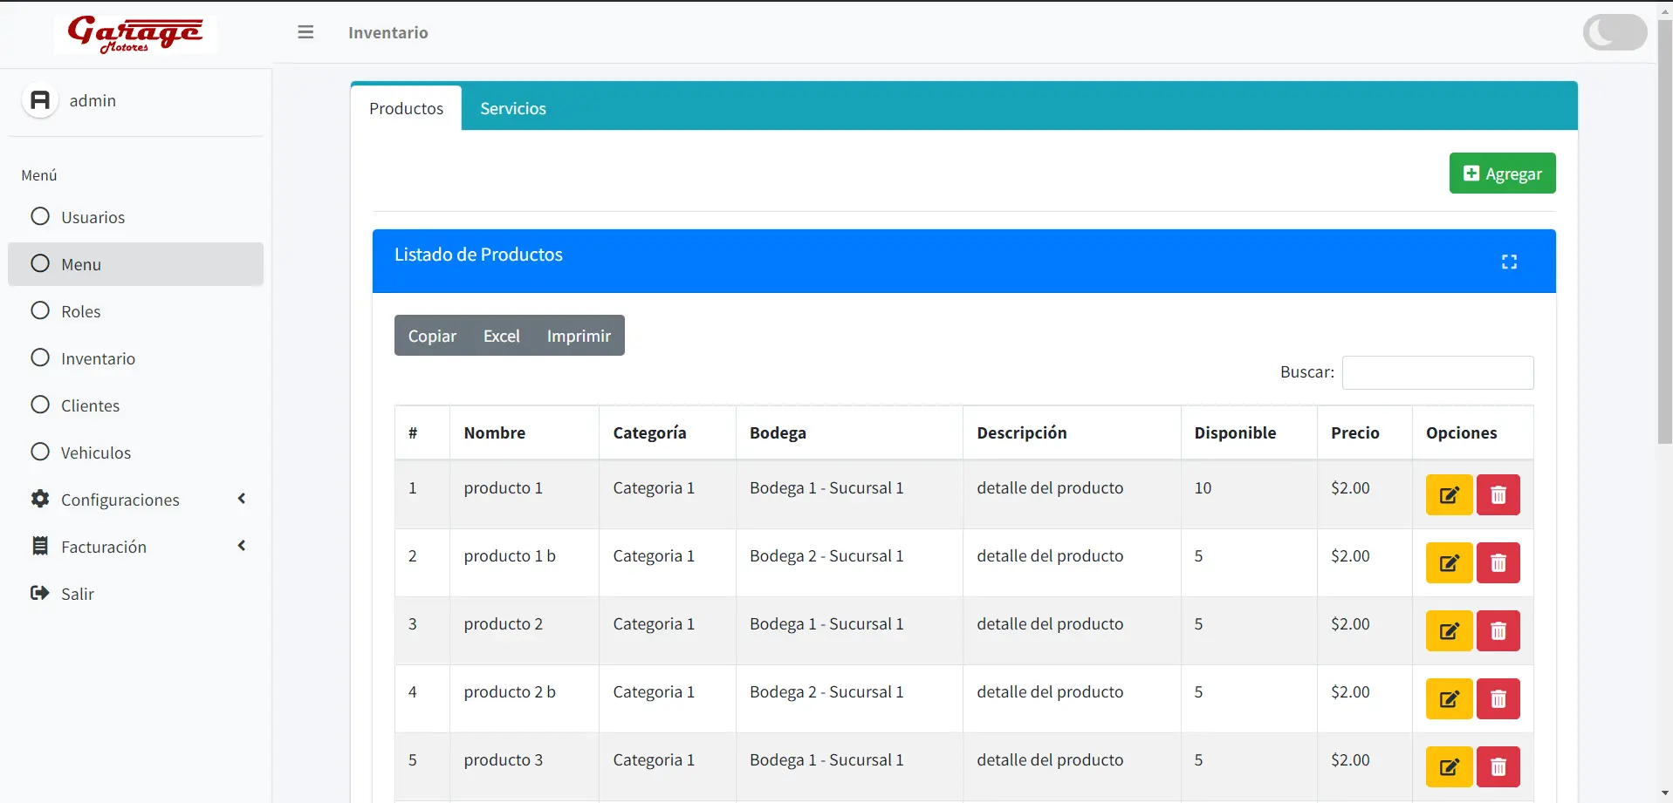
Task: Switch to the Servicios tab
Action: (x=513, y=108)
